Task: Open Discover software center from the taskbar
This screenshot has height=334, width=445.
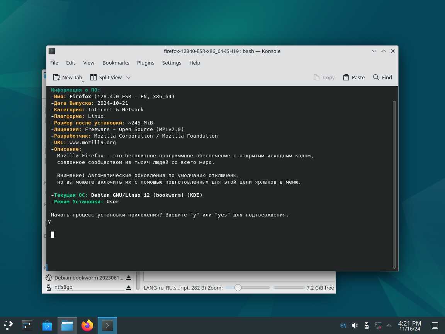Action: (x=47, y=325)
